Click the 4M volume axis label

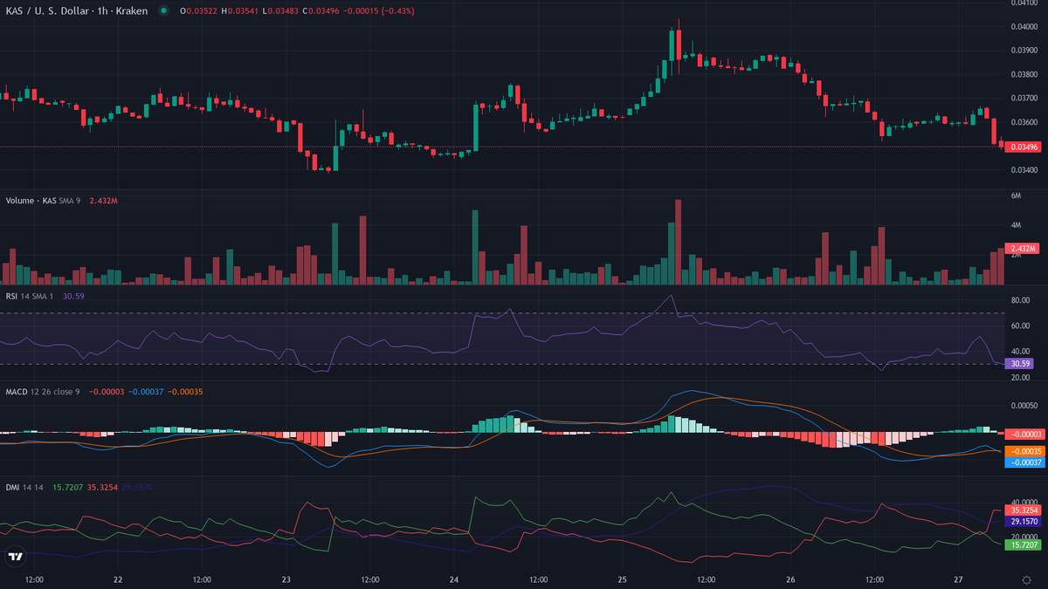point(1016,225)
